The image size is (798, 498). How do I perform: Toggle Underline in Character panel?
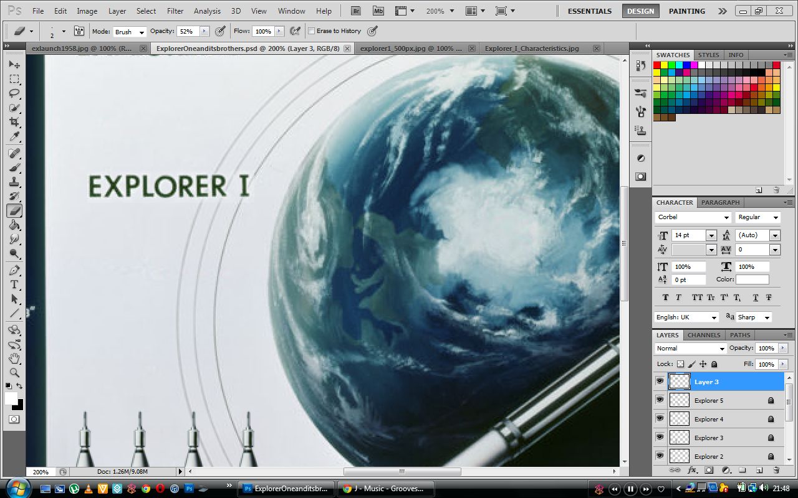[756, 298]
